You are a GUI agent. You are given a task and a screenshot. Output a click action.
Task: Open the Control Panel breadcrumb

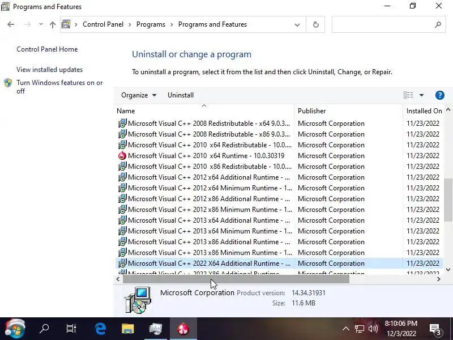[103, 24]
